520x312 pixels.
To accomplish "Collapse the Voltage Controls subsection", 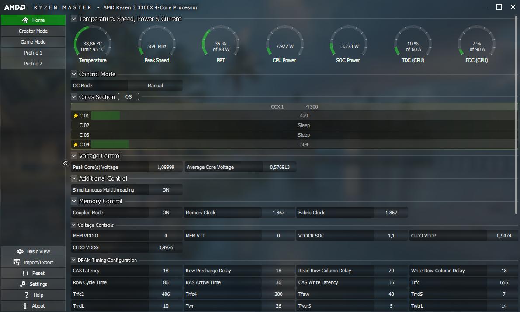I will click(x=73, y=225).
